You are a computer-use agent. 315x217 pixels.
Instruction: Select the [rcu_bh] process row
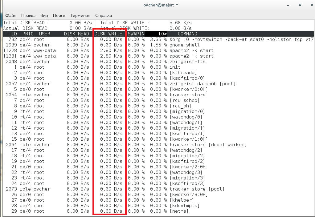[158, 106]
